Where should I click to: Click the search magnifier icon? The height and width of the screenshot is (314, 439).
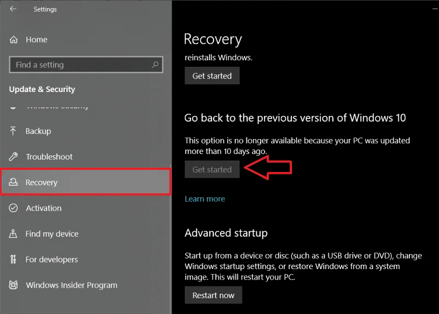point(155,65)
